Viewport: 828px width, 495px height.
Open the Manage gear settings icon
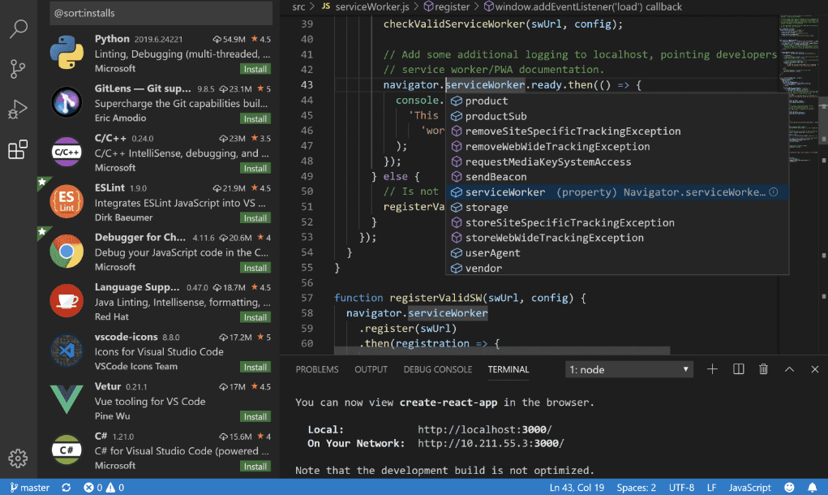(x=18, y=458)
